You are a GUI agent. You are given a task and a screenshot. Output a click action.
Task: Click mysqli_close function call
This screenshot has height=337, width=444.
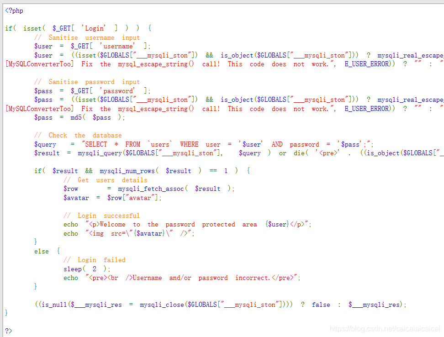click(162, 305)
